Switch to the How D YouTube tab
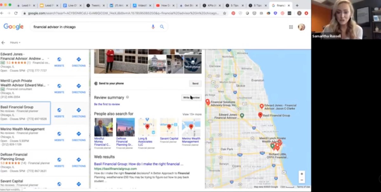The image size is (381, 192). pyautogui.click(x=164, y=5)
